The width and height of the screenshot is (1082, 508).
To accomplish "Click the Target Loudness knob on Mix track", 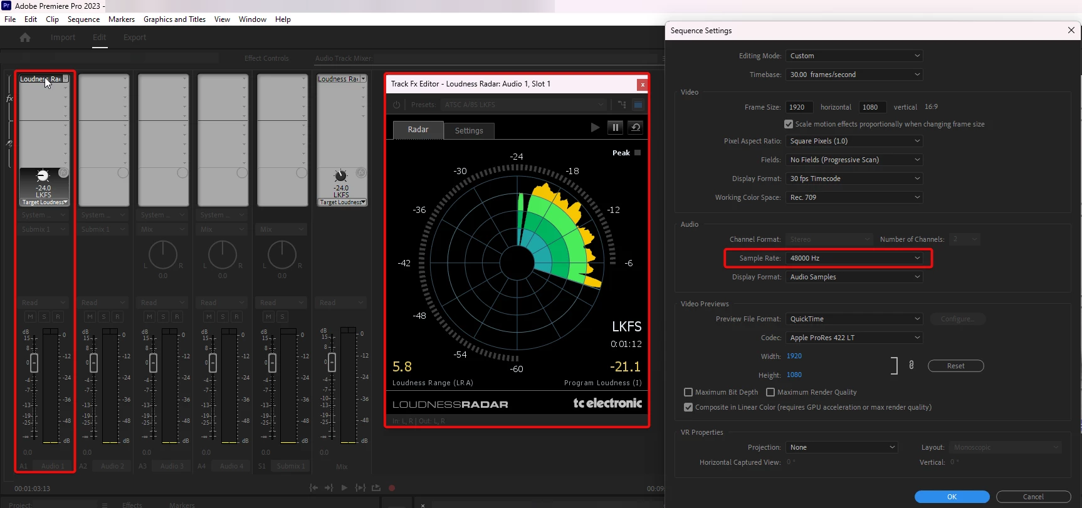I will tap(340, 176).
